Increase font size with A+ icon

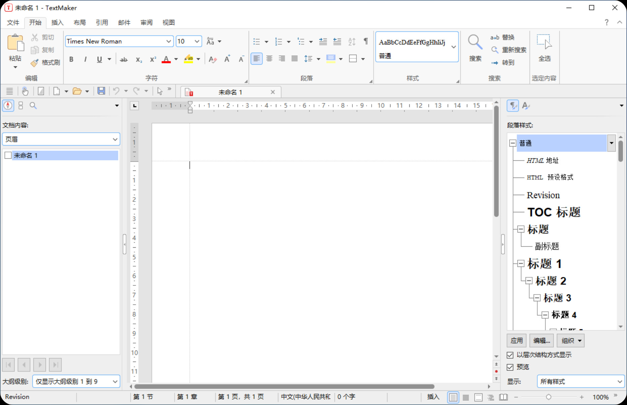[227, 59]
